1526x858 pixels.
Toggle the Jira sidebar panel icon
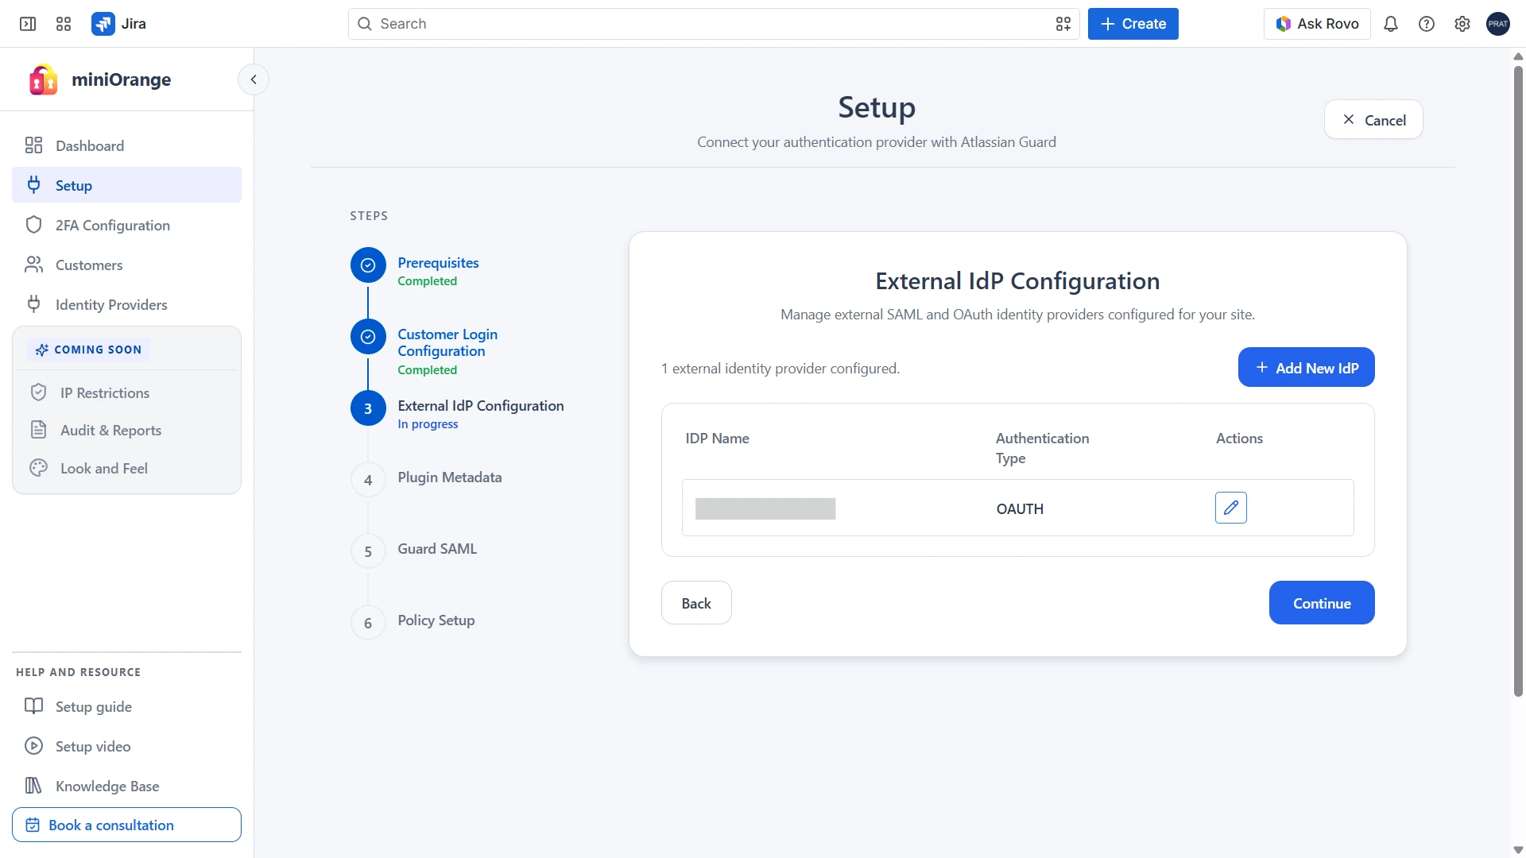click(28, 24)
